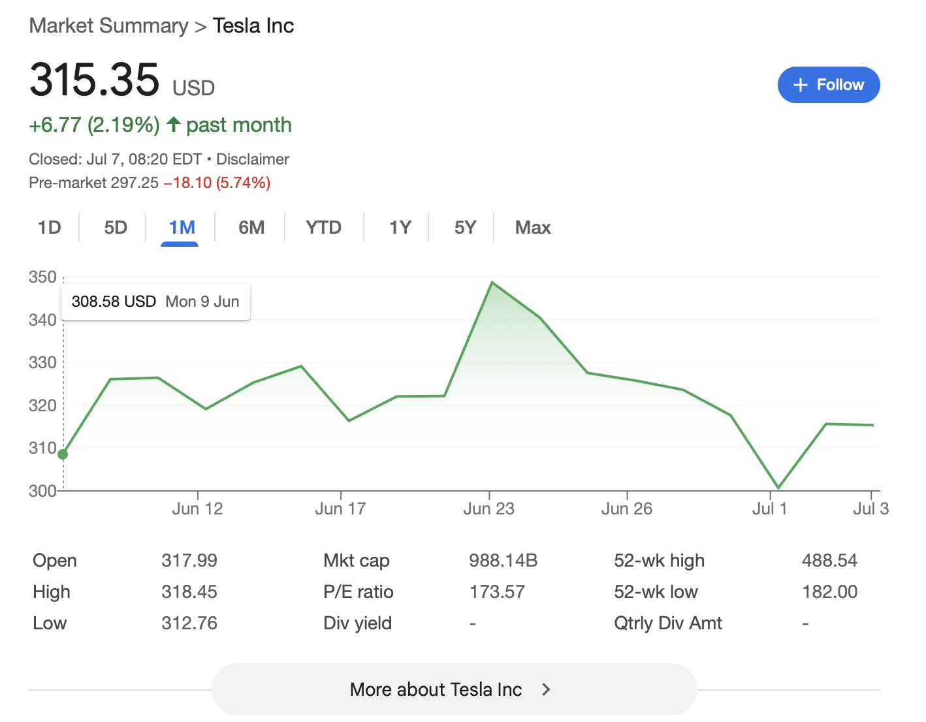Click the Jul 3 axis label
Screen dimensions: 926x722
coord(871,509)
